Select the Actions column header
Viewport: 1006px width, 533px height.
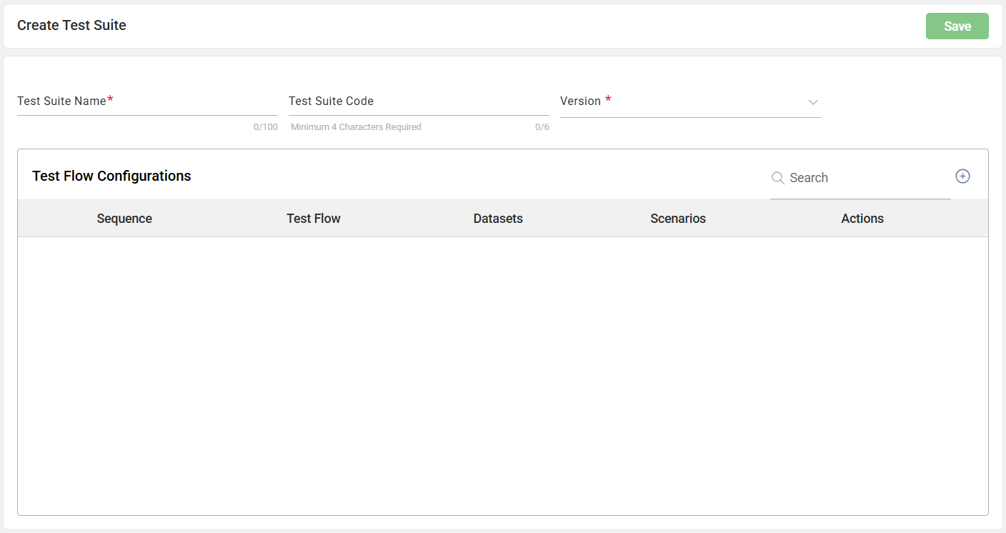click(x=862, y=219)
